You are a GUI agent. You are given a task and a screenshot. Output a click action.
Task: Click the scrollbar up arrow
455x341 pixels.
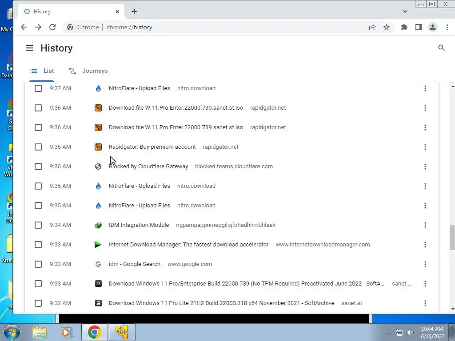click(x=452, y=86)
